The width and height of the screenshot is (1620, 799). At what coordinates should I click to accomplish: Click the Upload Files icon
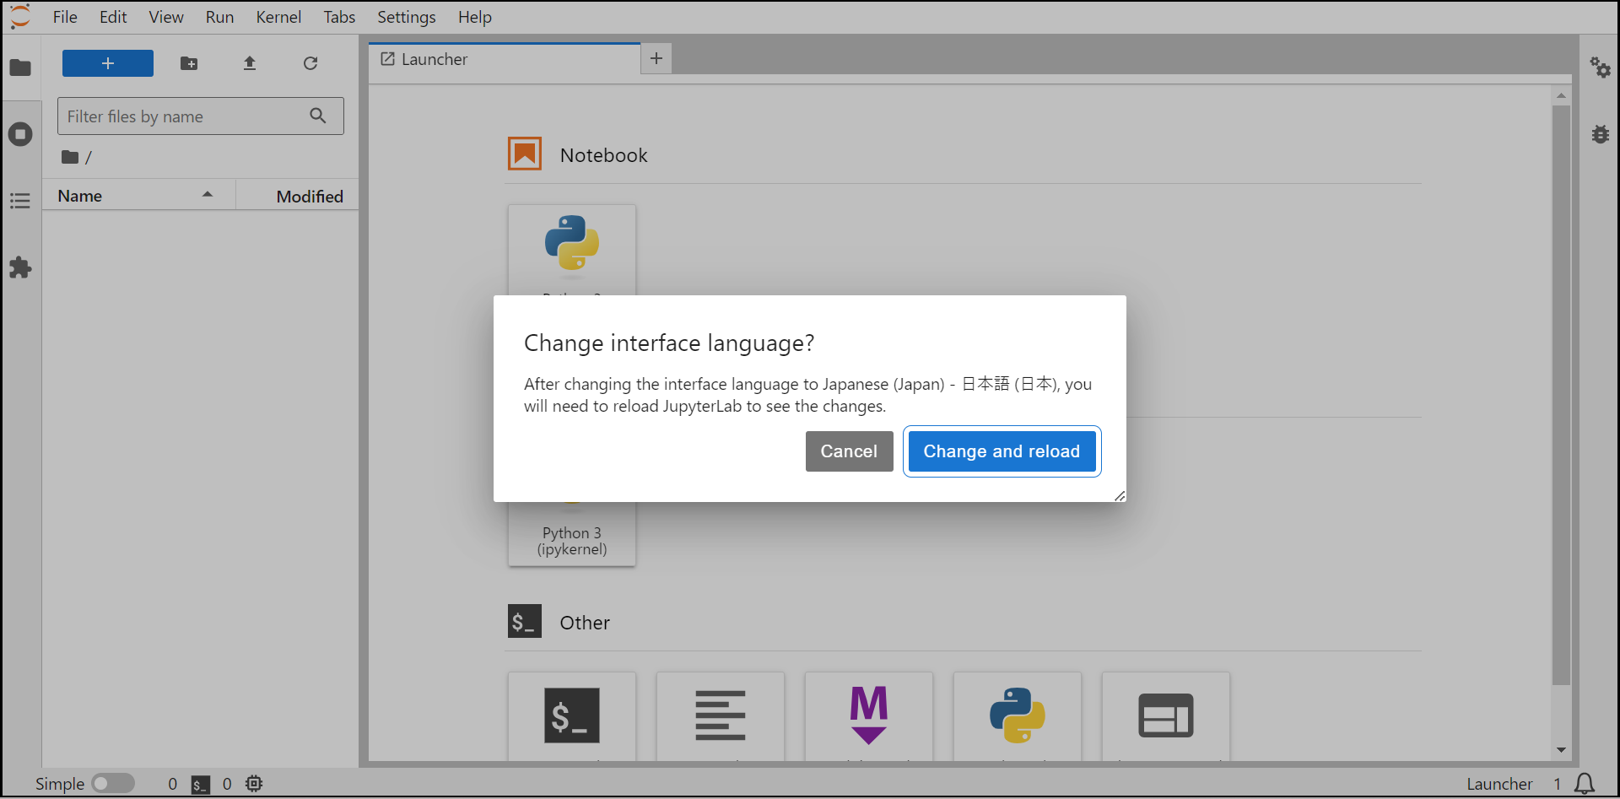point(250,63)
